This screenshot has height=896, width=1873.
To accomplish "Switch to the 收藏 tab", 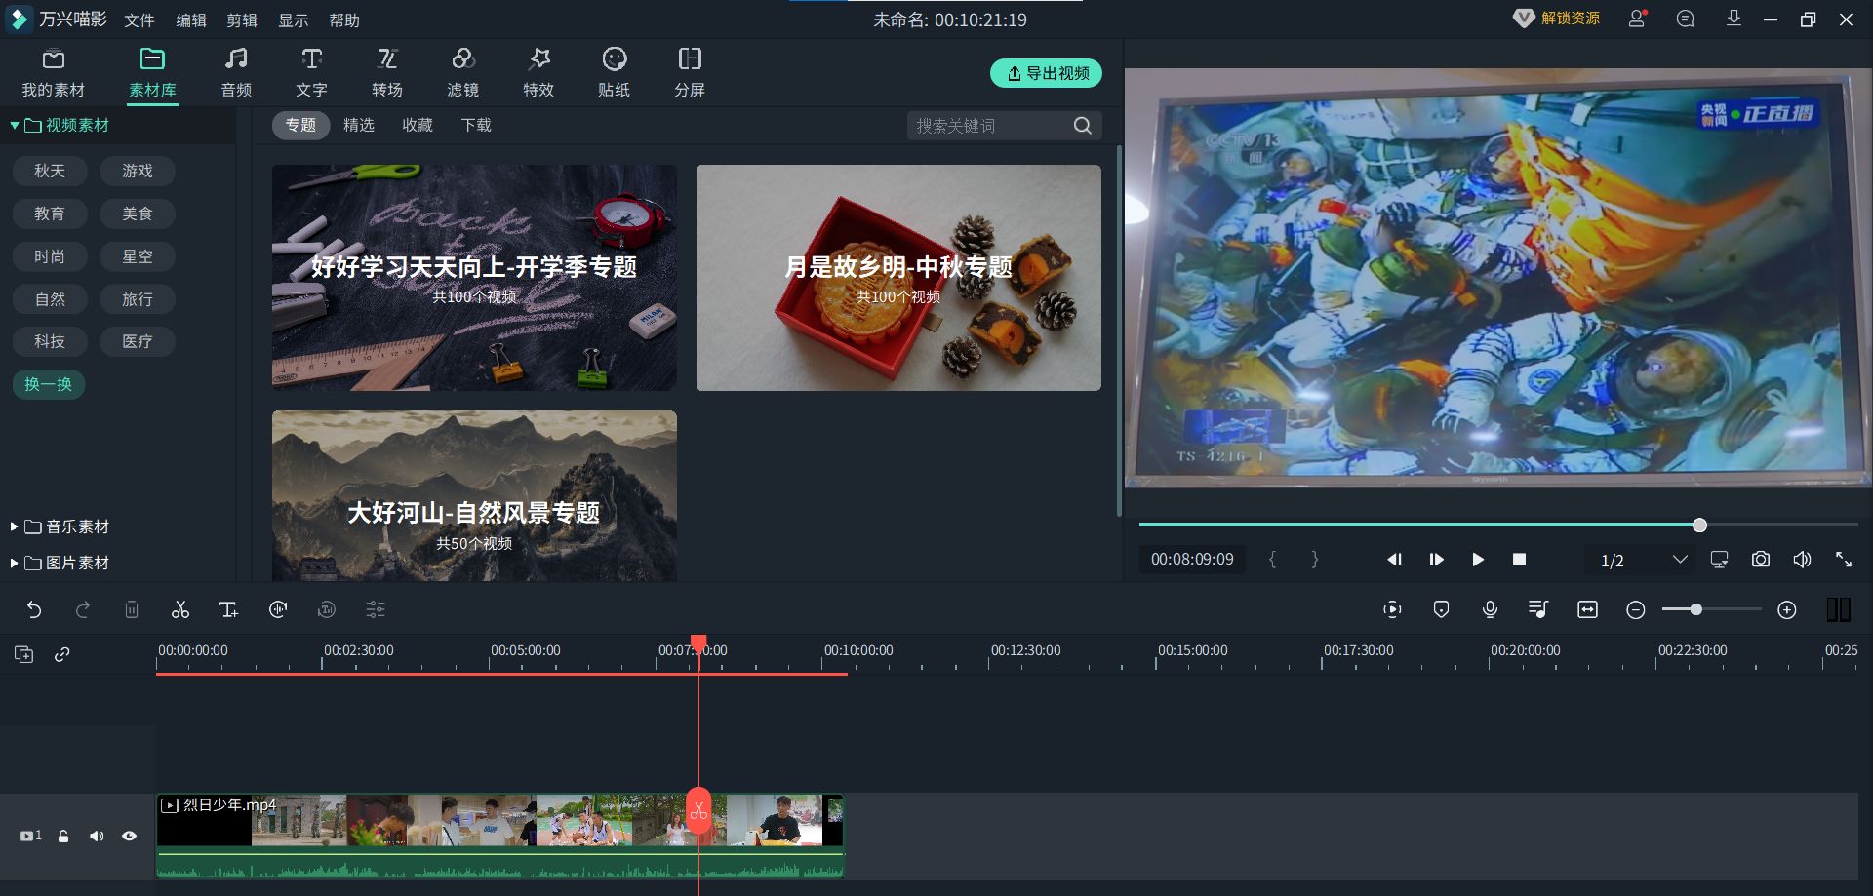I will pyautogui.click(x=418, y=125).
